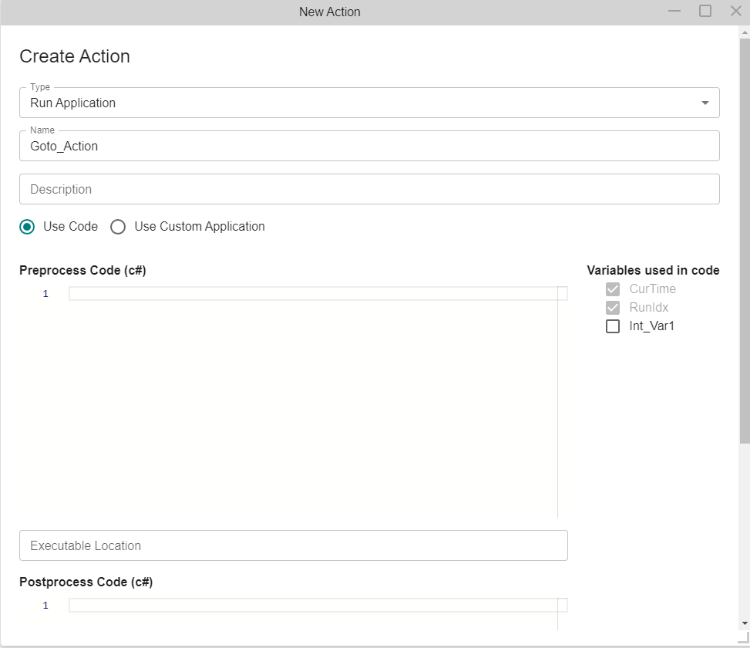Open the Type dropdown showing Run Application
This screenshot has height=648, width=750.
point(369,103)
